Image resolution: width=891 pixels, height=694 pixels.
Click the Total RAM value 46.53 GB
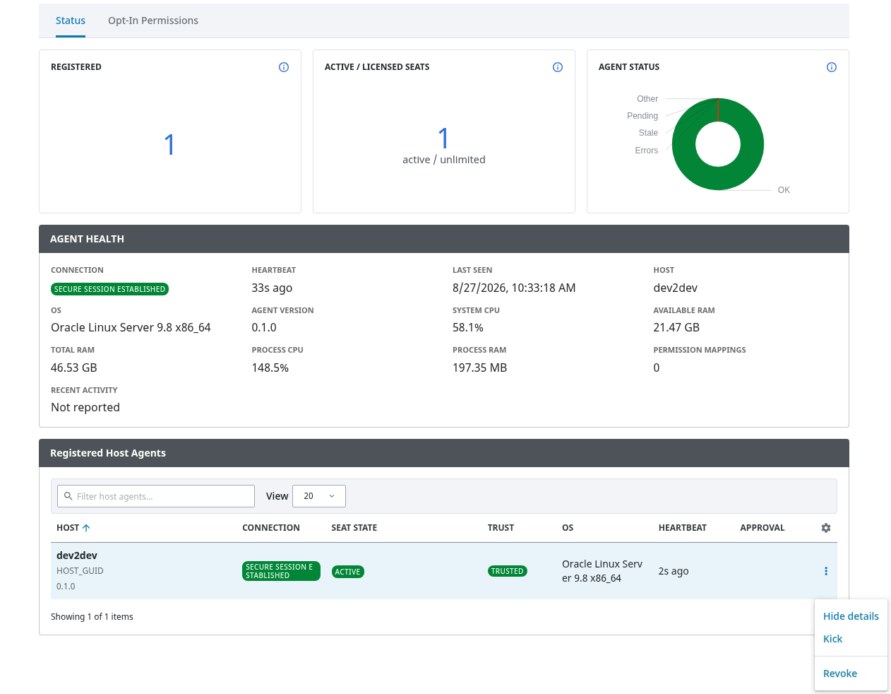click(74, 367)
